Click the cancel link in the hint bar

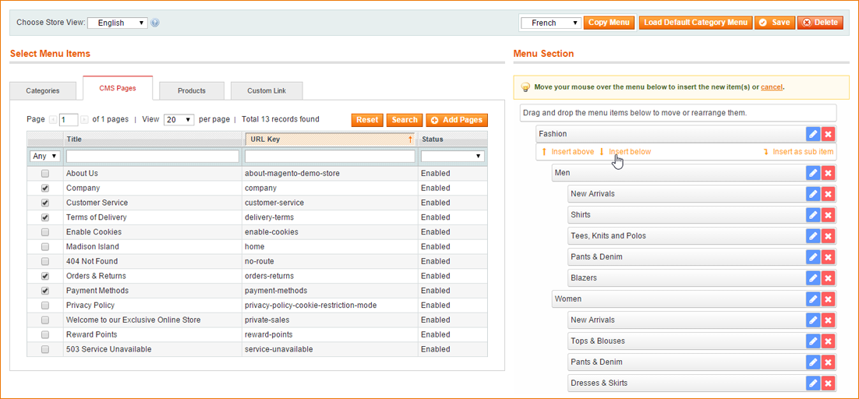click(x=772, y=87)
